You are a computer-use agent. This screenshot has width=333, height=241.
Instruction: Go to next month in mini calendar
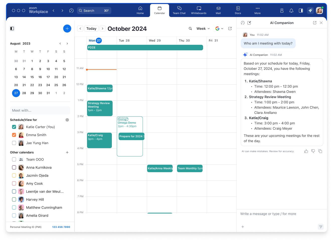coord(67,44)
